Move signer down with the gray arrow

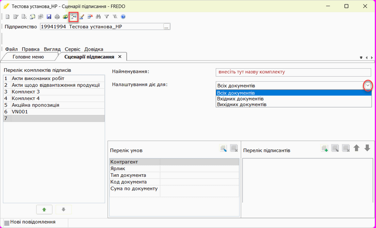367,148
